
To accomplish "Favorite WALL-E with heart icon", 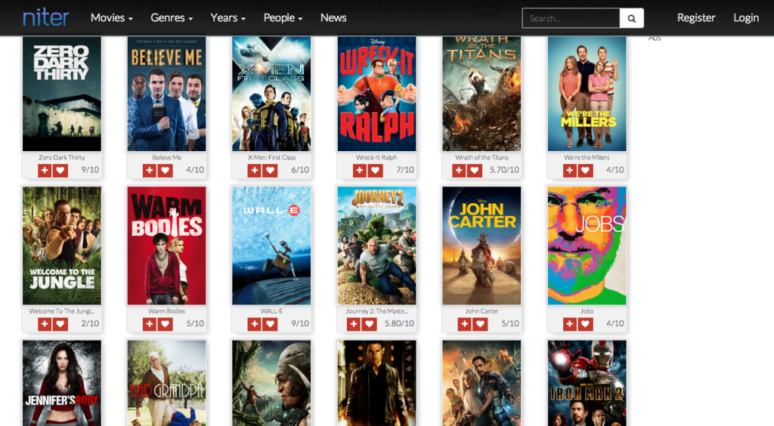I will 270,325.
